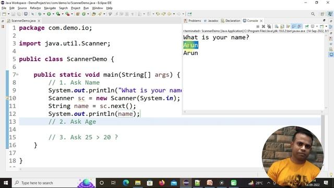This screenshot has height=188, width=334.
Task: Open the New Java Class dropdown arrow
Action: (x=88, y=14)
